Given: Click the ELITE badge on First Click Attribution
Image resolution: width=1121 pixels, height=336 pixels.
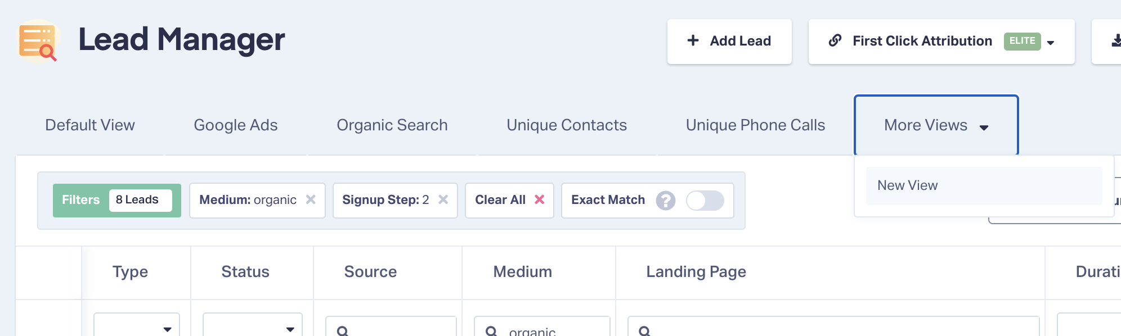Looking at the screenshot, I should click(1023, 41).
